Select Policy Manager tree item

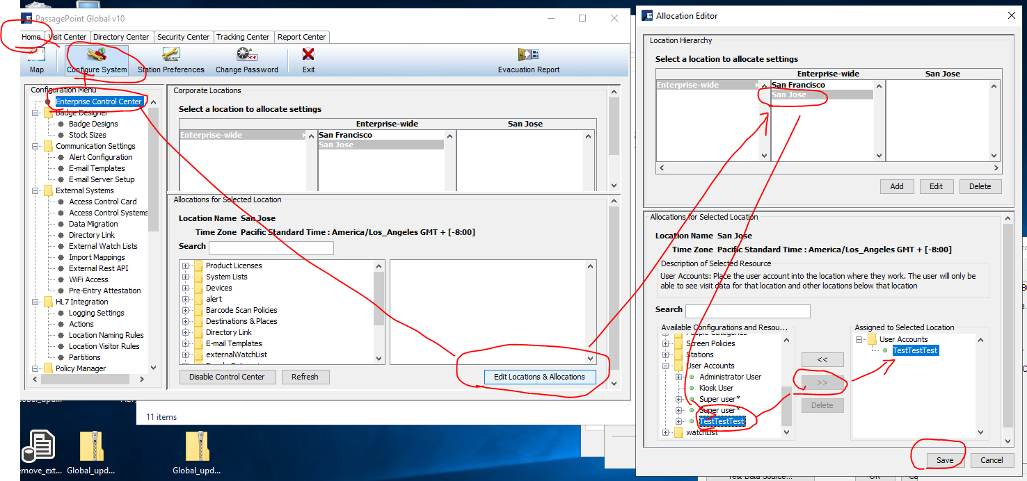coord(81,368)
